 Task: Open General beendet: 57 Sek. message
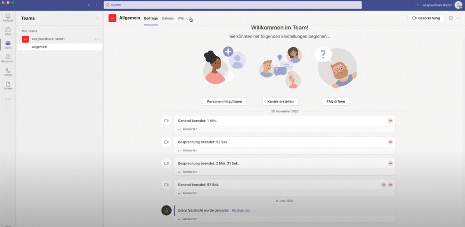(285, 185)
